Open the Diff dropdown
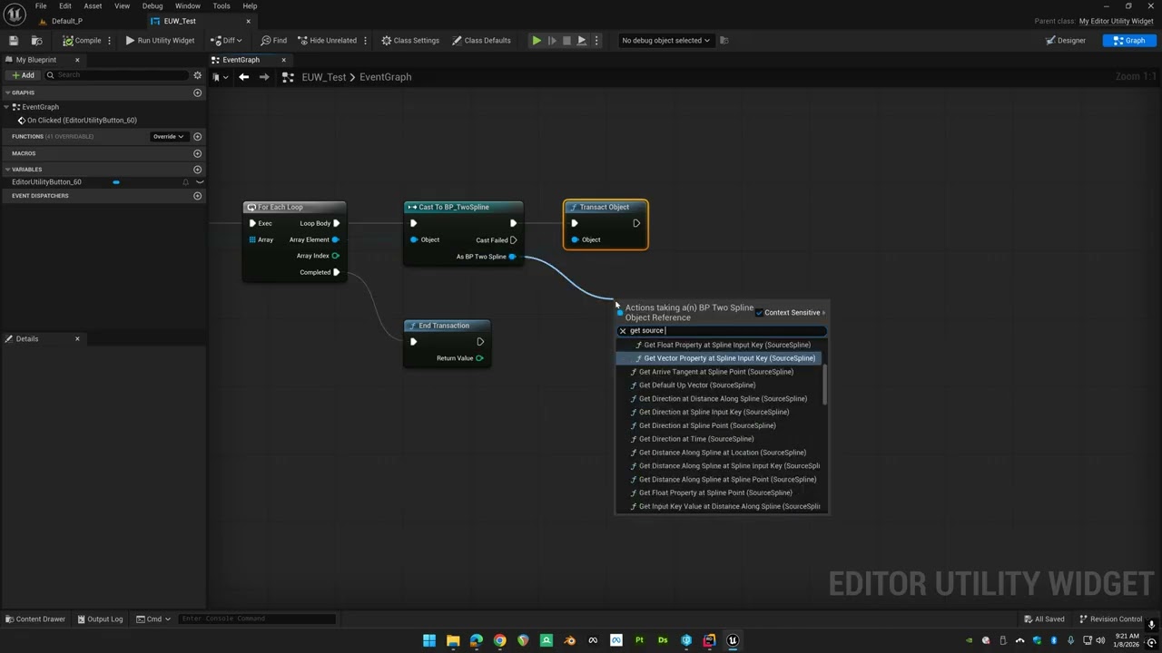Viewport: 1162px width, 653px height. pyautogui.click(x=228, y=40)
